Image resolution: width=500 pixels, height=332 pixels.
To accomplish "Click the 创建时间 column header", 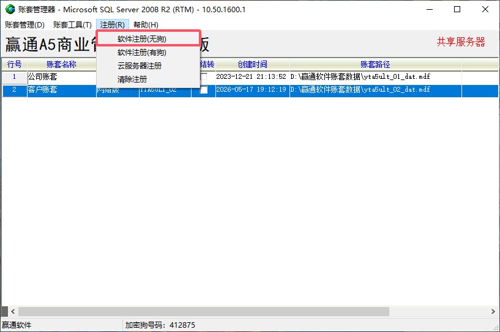I will pos(253,64).
